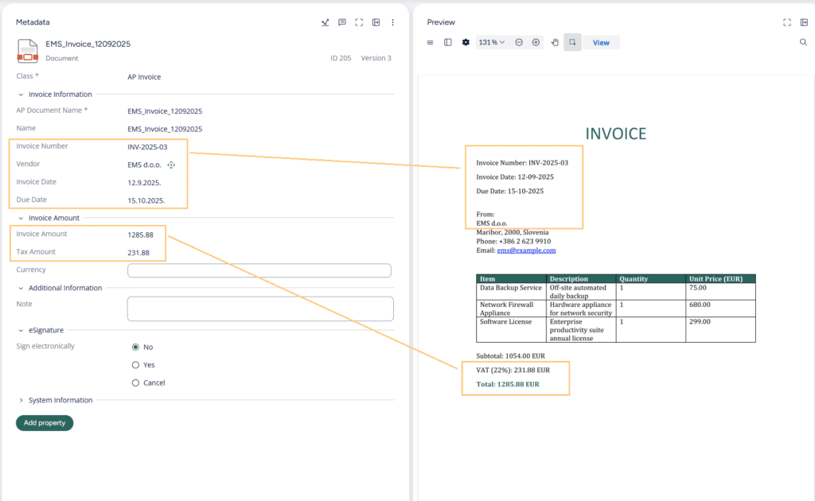Click the Add property button
The image size is (815, 501).
[x=45, y=422]
